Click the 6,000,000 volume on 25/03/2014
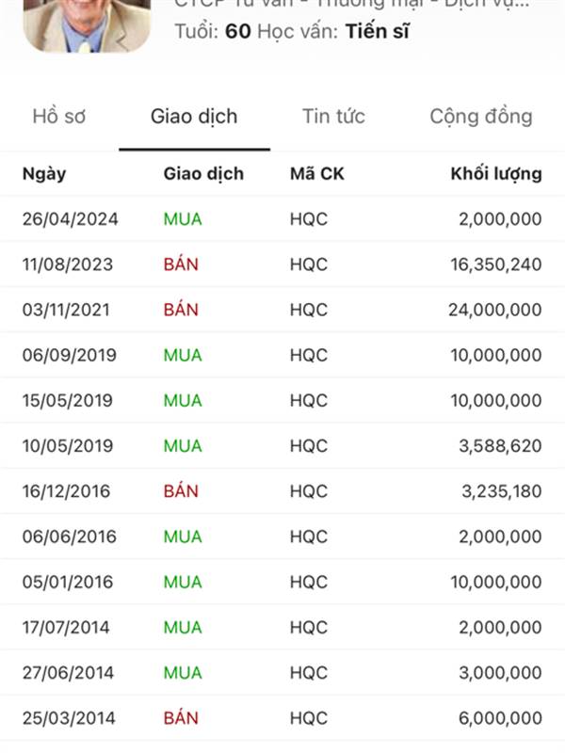Screen dimensions: 565x753 tap(500, 718)
